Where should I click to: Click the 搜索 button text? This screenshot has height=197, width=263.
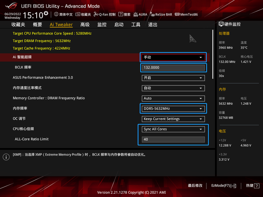click(127, 14)
